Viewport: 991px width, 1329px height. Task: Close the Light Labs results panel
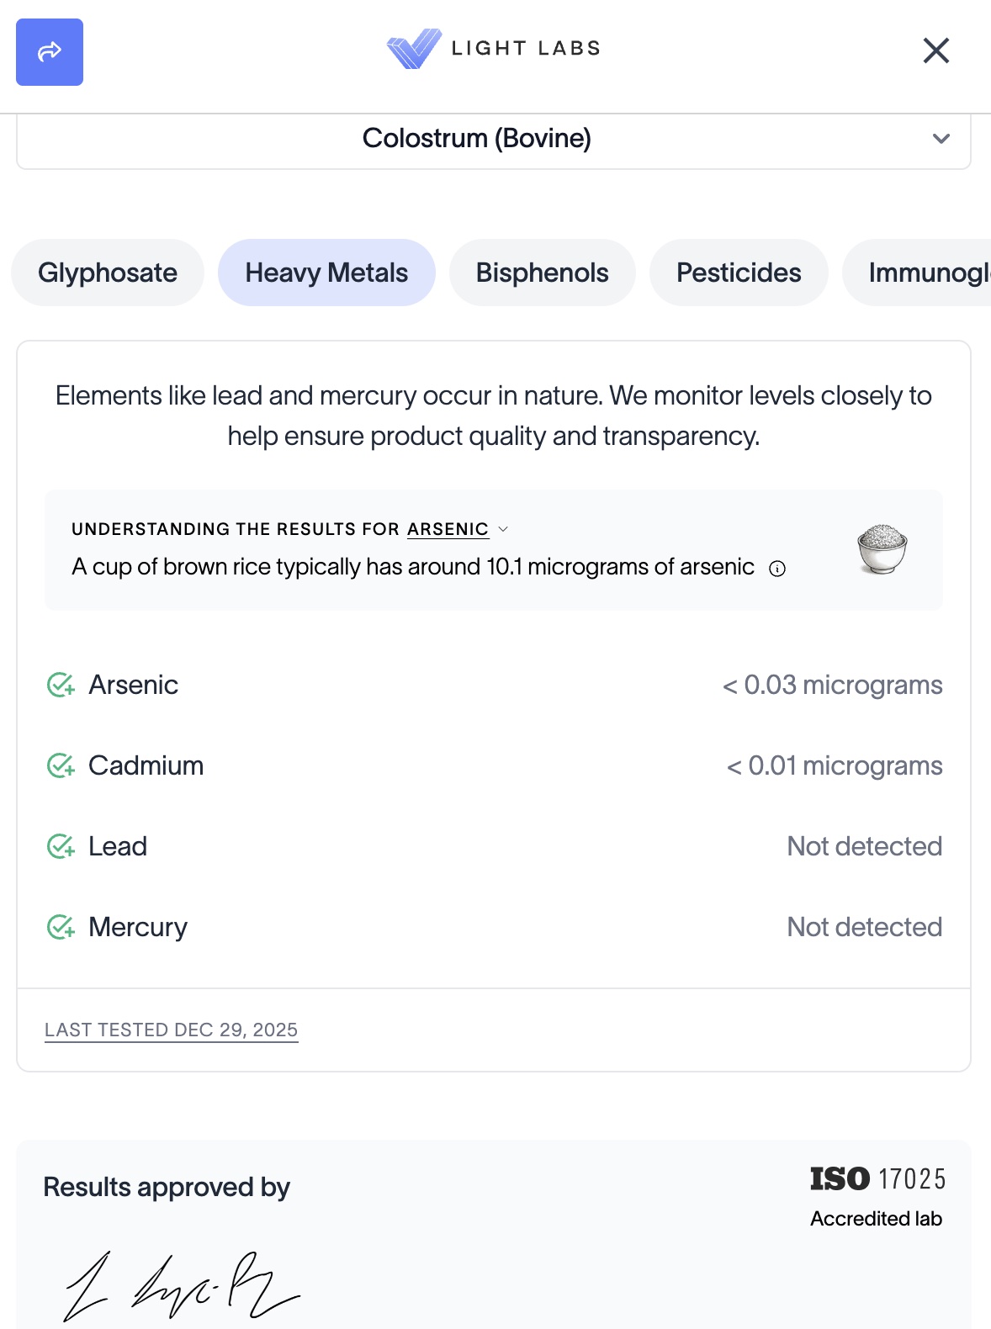[x=935, y=50]
